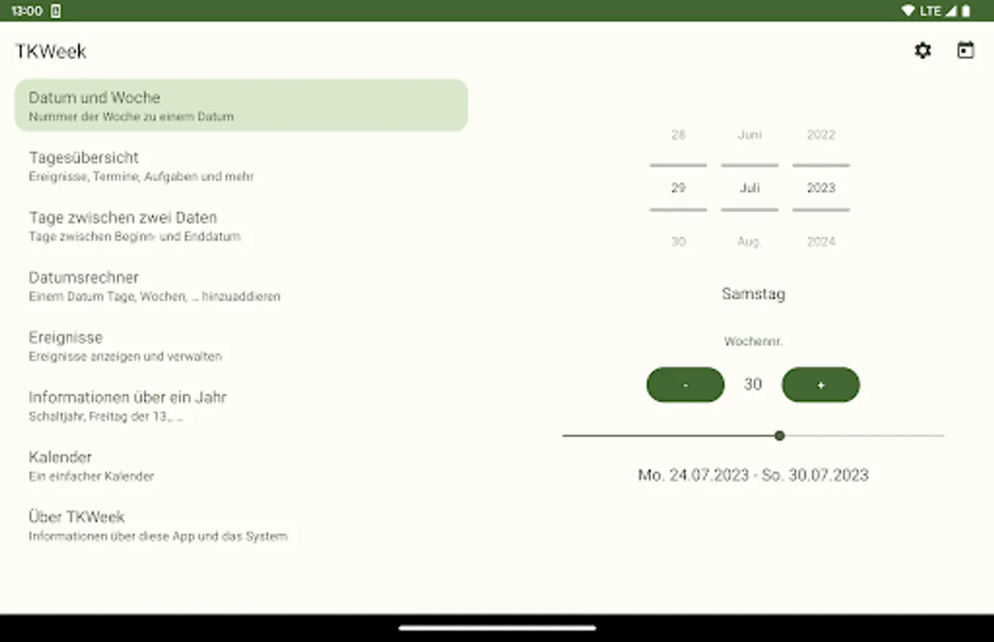Viewport: 994px width, 642px height.
Task: Click the week number value 30
Action: (753, 384)
